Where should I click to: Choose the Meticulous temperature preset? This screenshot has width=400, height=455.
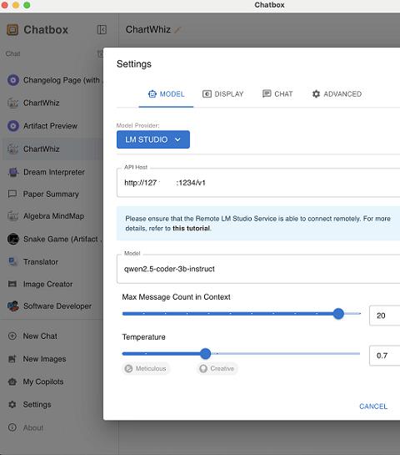(145, 368)
